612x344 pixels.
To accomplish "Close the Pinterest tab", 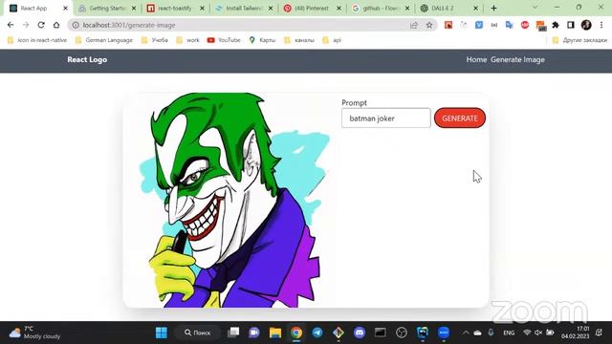I will point(339,9).
